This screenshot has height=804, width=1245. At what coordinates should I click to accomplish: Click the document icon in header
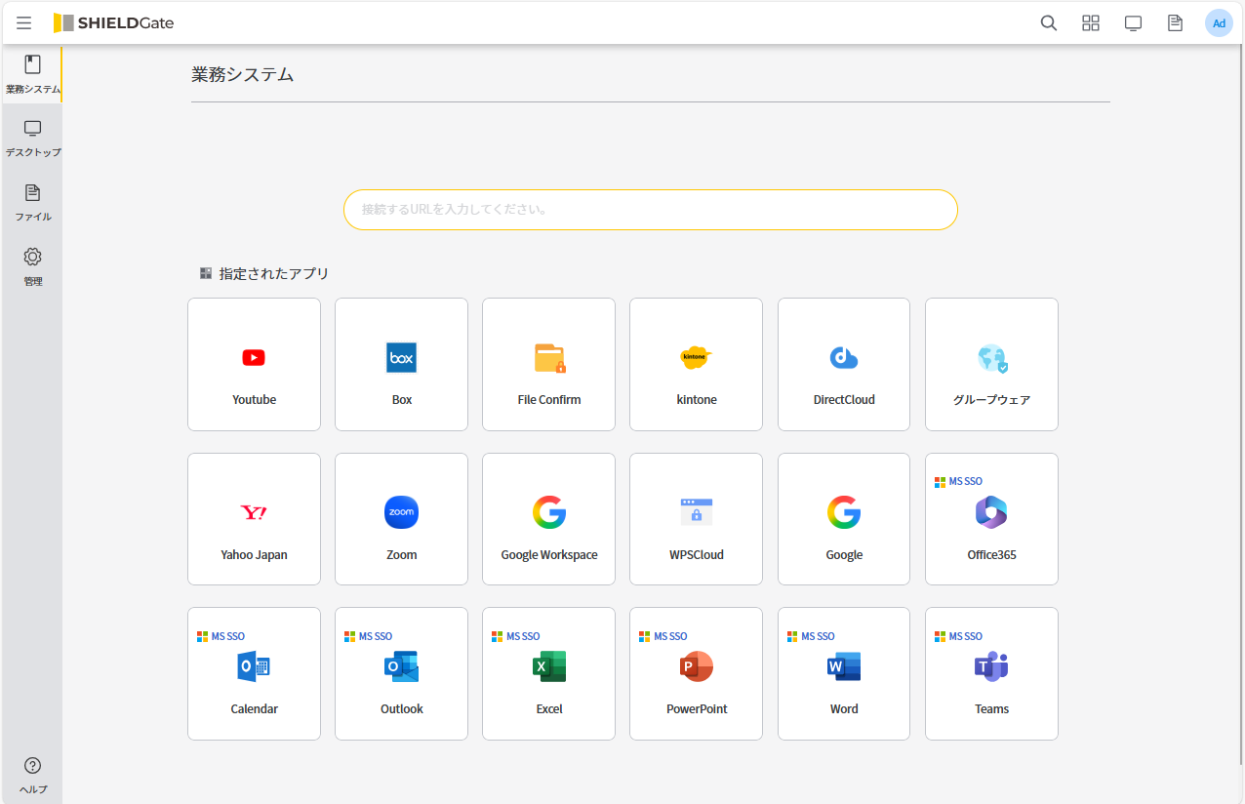click(1176, 23)
